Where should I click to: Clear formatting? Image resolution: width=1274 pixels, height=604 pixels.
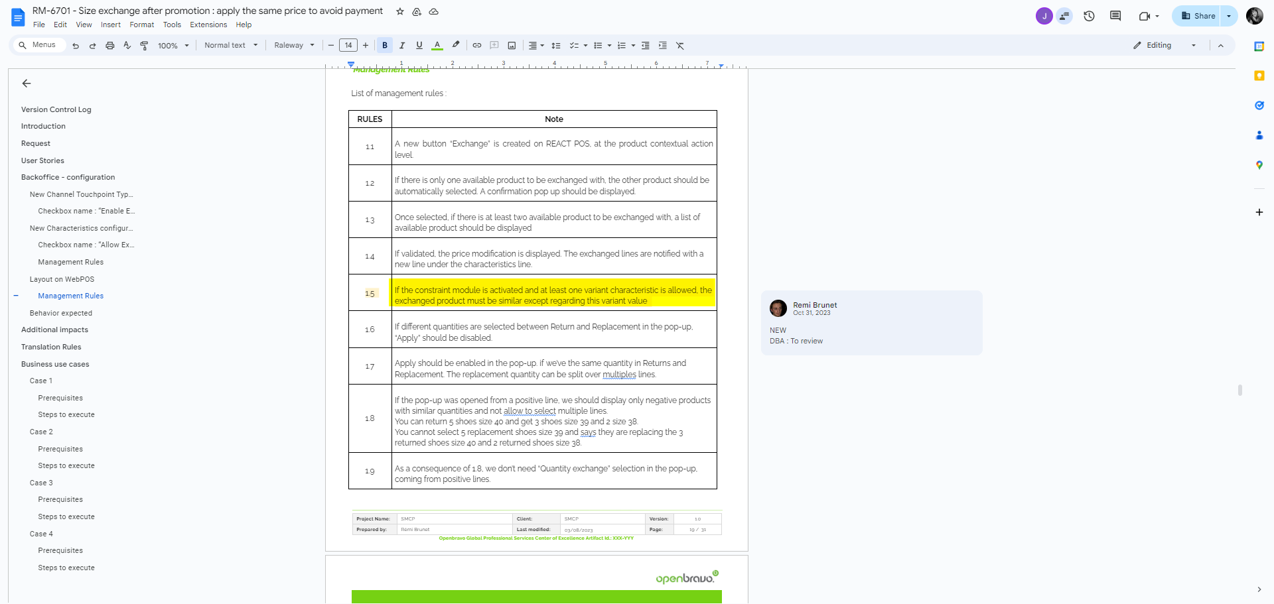click(x=680, y=46)
